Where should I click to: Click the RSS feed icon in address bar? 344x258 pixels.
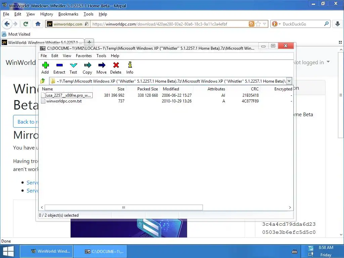tap(251, 24)
